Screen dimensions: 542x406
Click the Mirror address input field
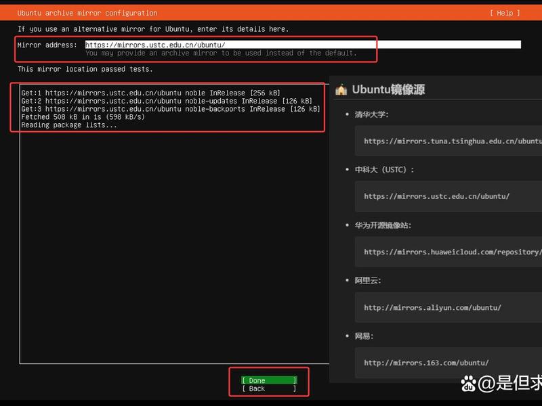point(303,45)
